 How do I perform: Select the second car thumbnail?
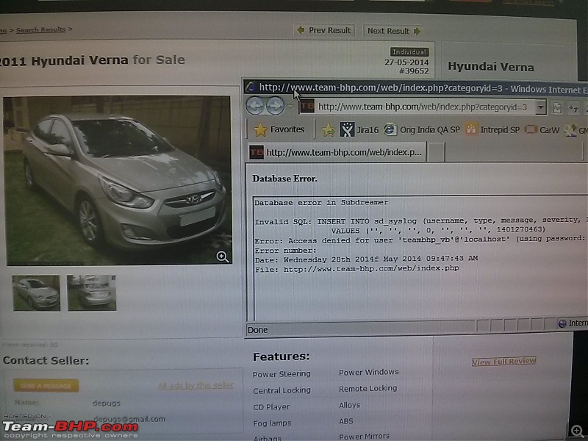coord(91,293)
